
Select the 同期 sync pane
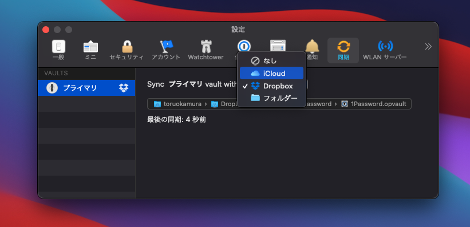point(343,50)
